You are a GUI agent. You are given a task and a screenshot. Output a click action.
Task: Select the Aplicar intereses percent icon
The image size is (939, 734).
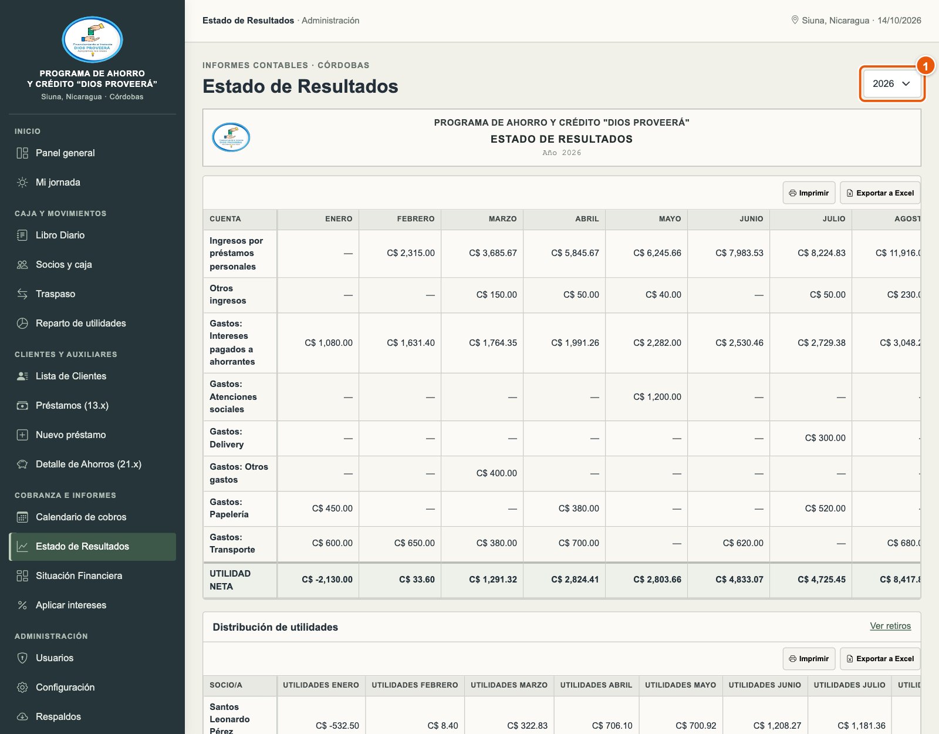pyautogui.click(x=22, y=605)
